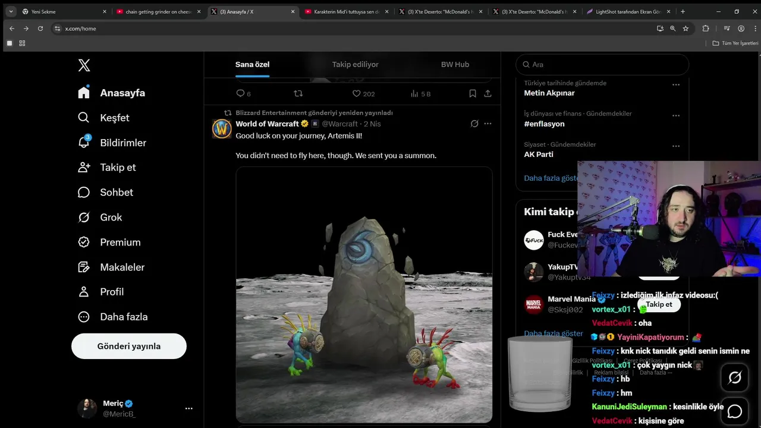761x428 pixels.
Task: Click World of Warcraft account name
Action: click(267, 124)
